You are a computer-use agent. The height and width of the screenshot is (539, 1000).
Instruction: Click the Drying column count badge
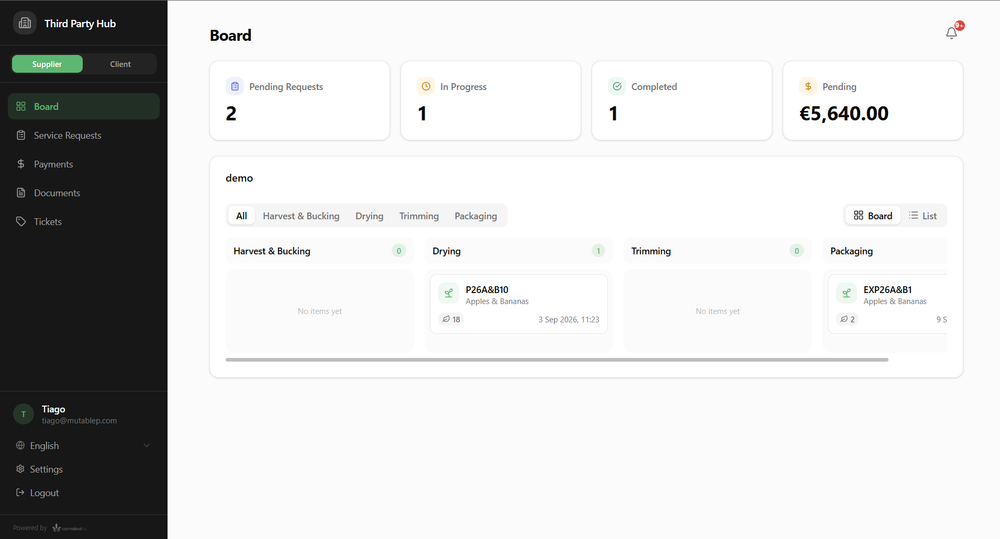[x=598, y=251]
